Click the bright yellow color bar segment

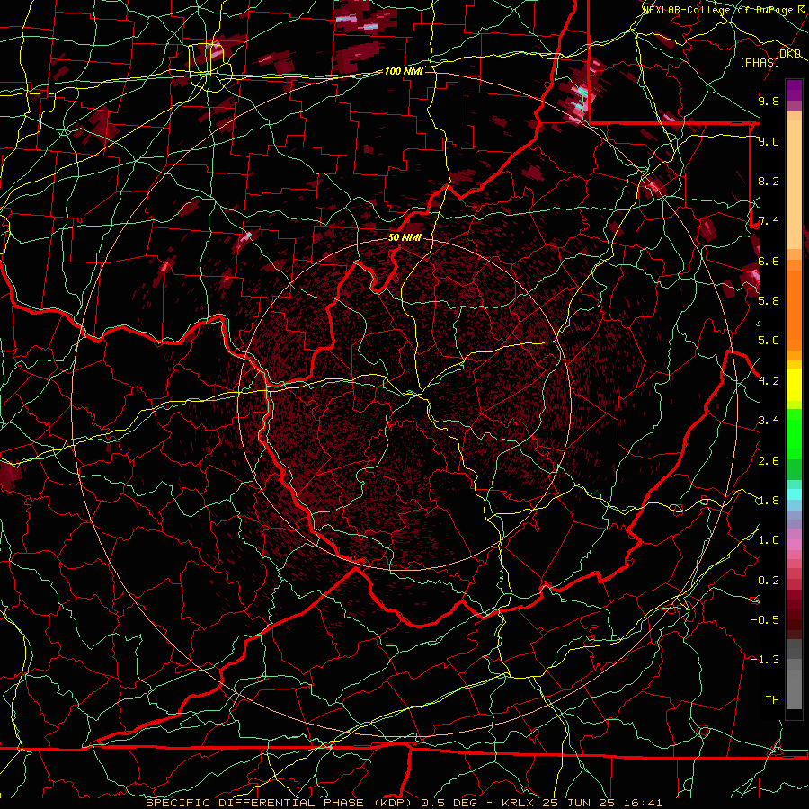point(794,385)
